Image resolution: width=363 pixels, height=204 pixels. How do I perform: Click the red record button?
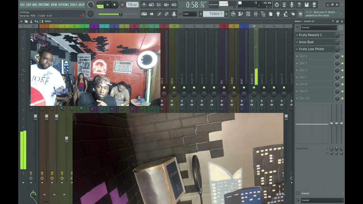tap(122, 5)
